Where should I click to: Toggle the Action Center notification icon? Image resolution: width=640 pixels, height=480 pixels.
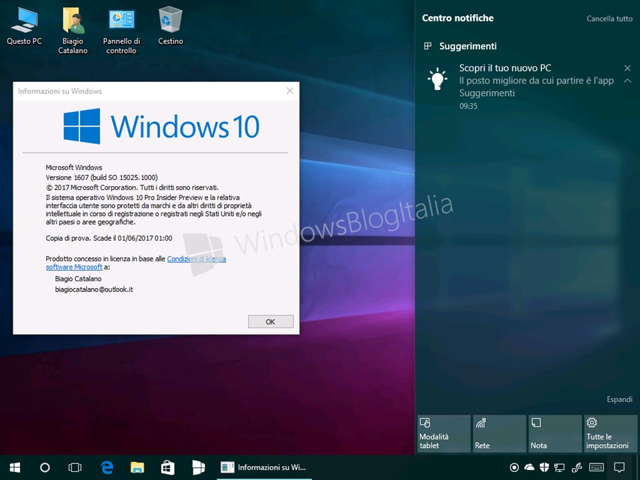[619, 468]
